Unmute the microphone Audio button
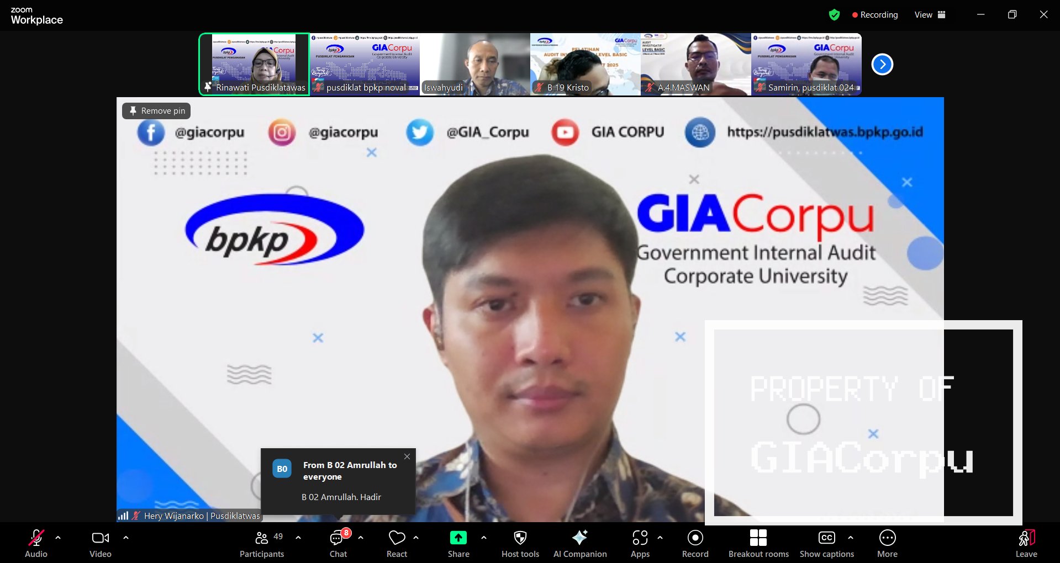Image resolution: width=1060 pixels, height=563 pixels. [x=36, y=544]
